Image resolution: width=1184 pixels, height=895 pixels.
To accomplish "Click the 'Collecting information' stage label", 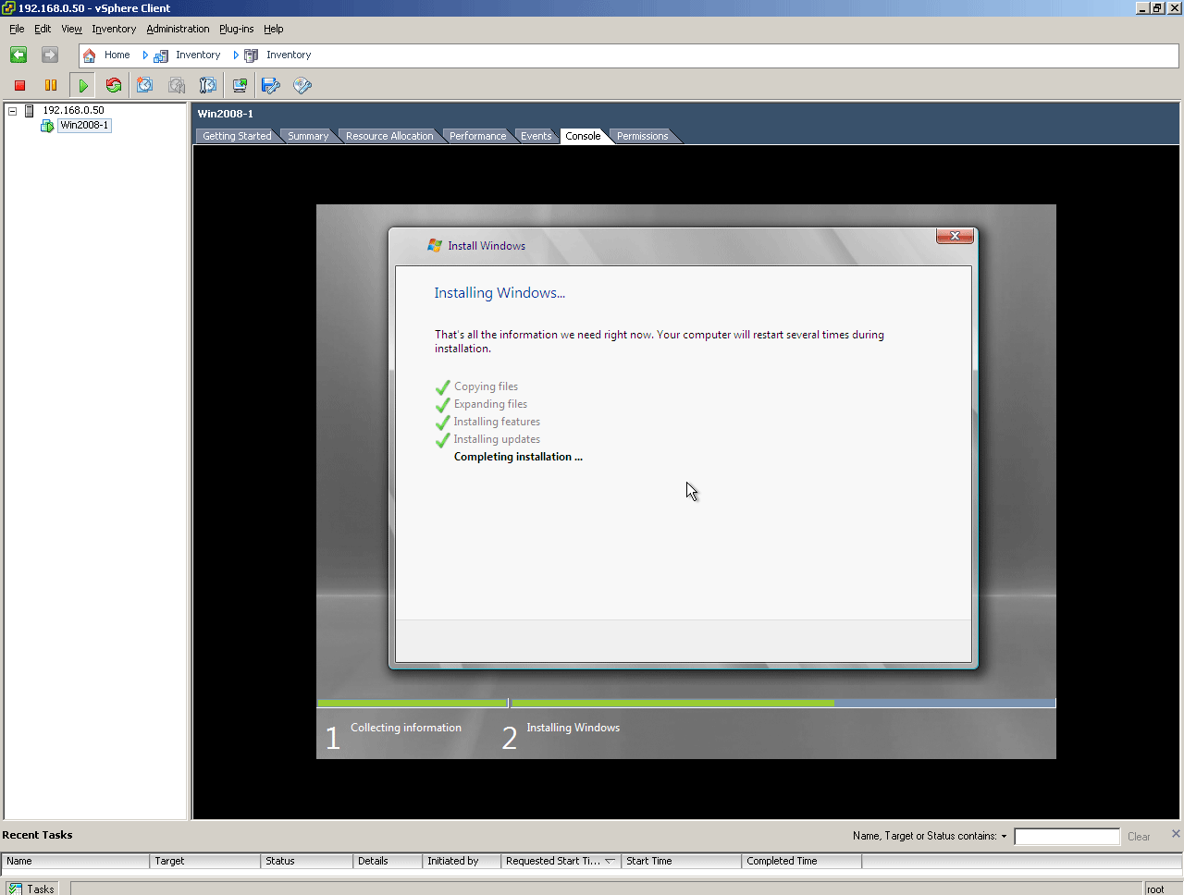I will 406,729.
